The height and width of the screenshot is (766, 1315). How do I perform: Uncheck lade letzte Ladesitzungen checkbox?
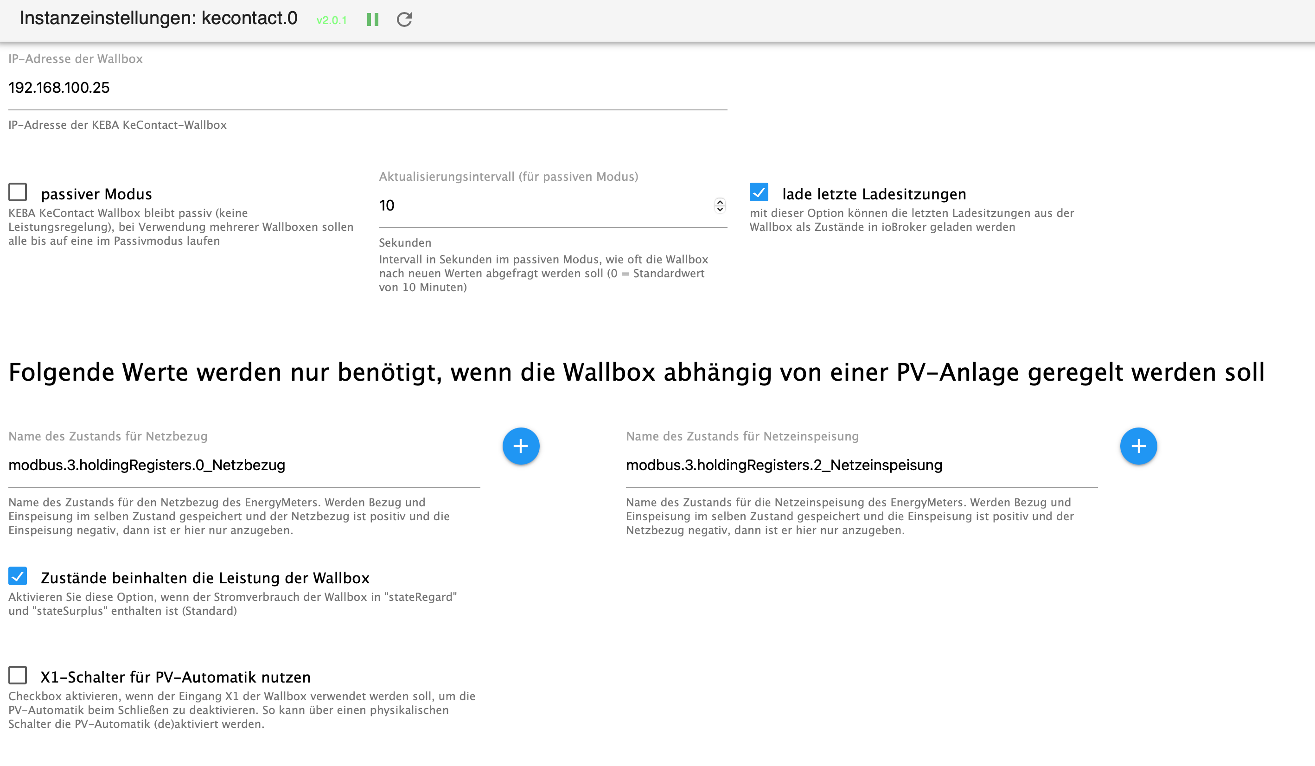(759, 192)
